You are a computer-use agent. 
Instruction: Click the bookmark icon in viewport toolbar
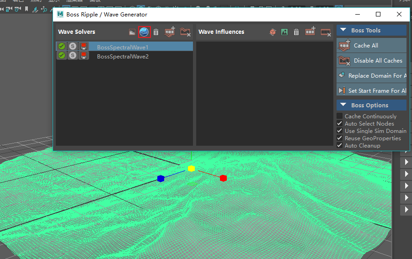[x=26, y=9]
